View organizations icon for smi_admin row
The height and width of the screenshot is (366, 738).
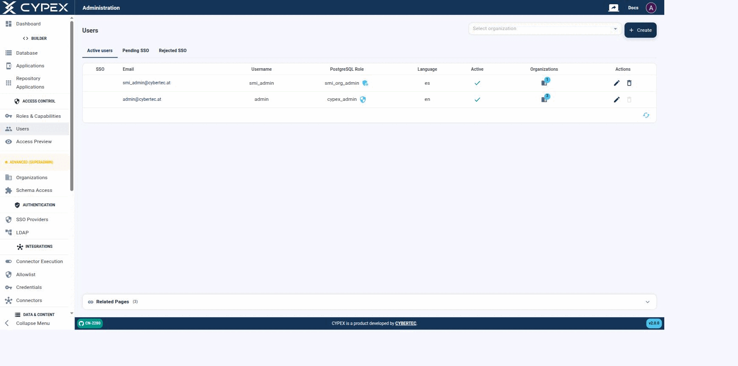(x=544, y=83)
